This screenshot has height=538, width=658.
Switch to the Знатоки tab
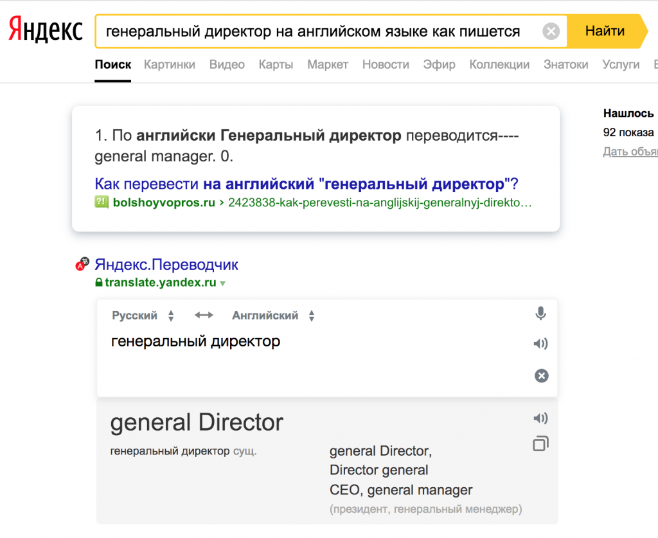tap(565, 64)
